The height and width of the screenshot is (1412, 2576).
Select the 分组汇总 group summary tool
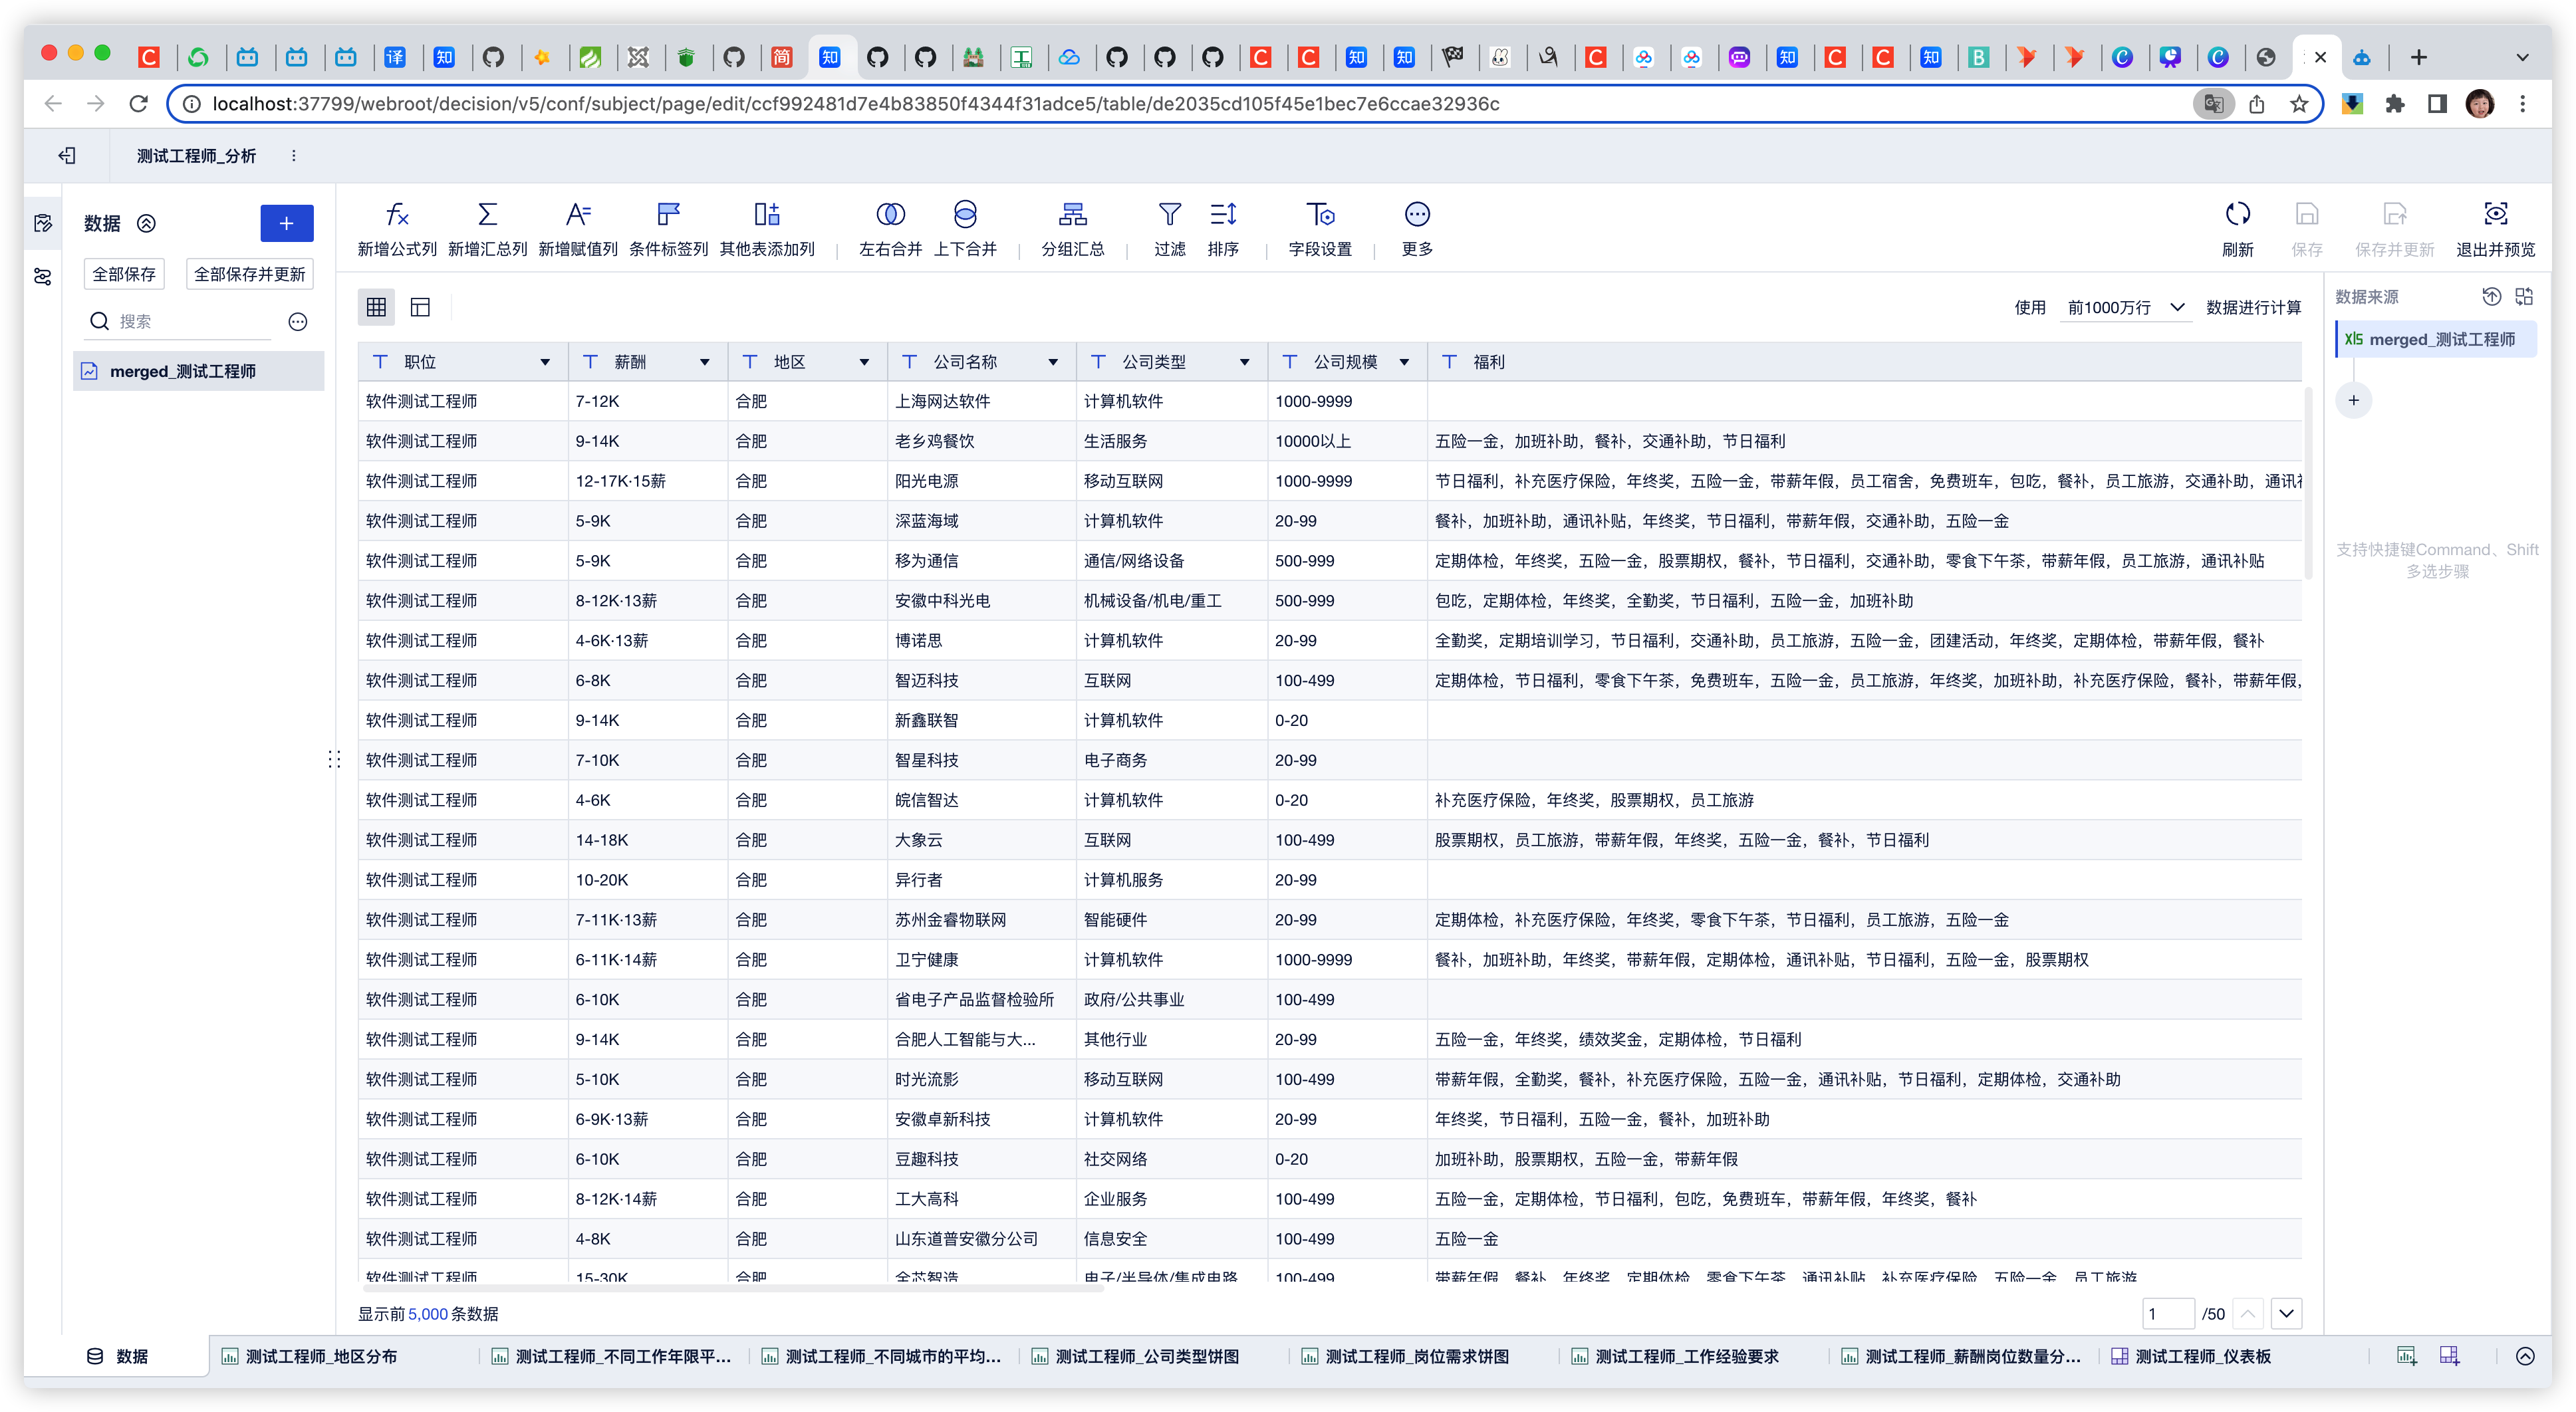(1072, 215)
